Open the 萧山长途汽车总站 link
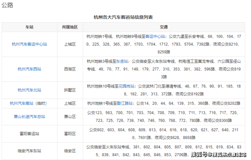The image size is (251, 160). pyautogui.click(x=29, y=117)
